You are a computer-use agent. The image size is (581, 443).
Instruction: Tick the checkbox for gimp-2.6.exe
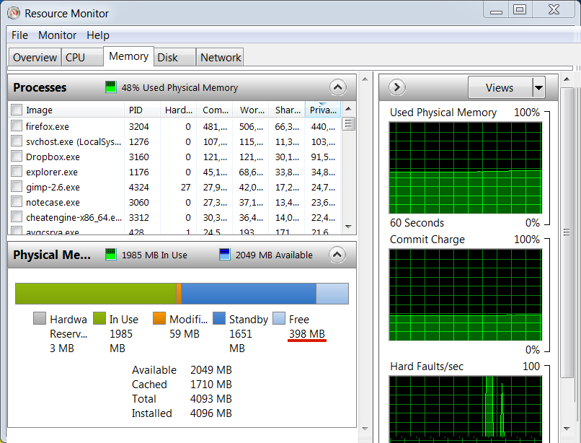point(17,187)
